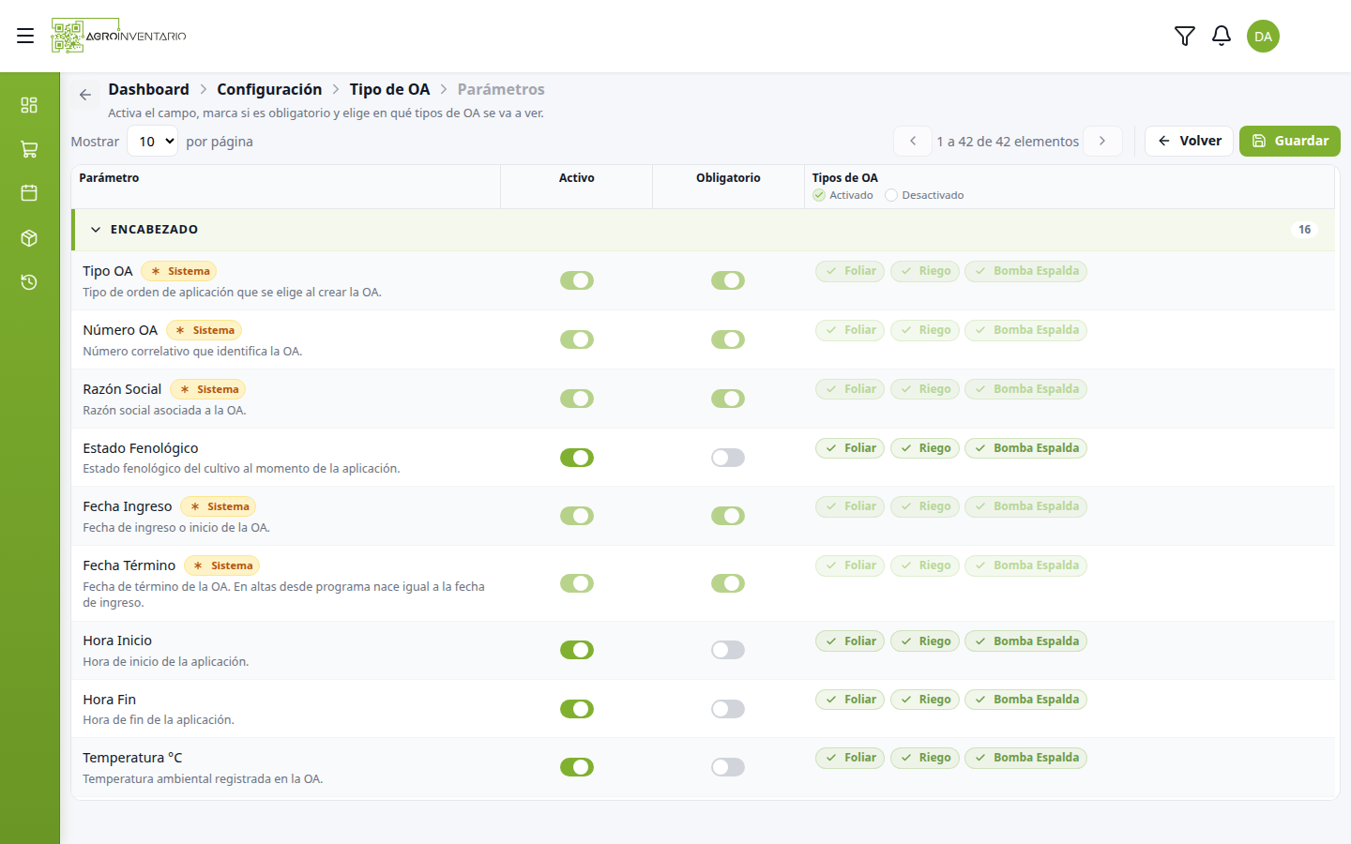Viewport: 1351px width, 844px height.
Task: Toggle Activo for Temperatura °C
Action: click(x=577, y=767)
